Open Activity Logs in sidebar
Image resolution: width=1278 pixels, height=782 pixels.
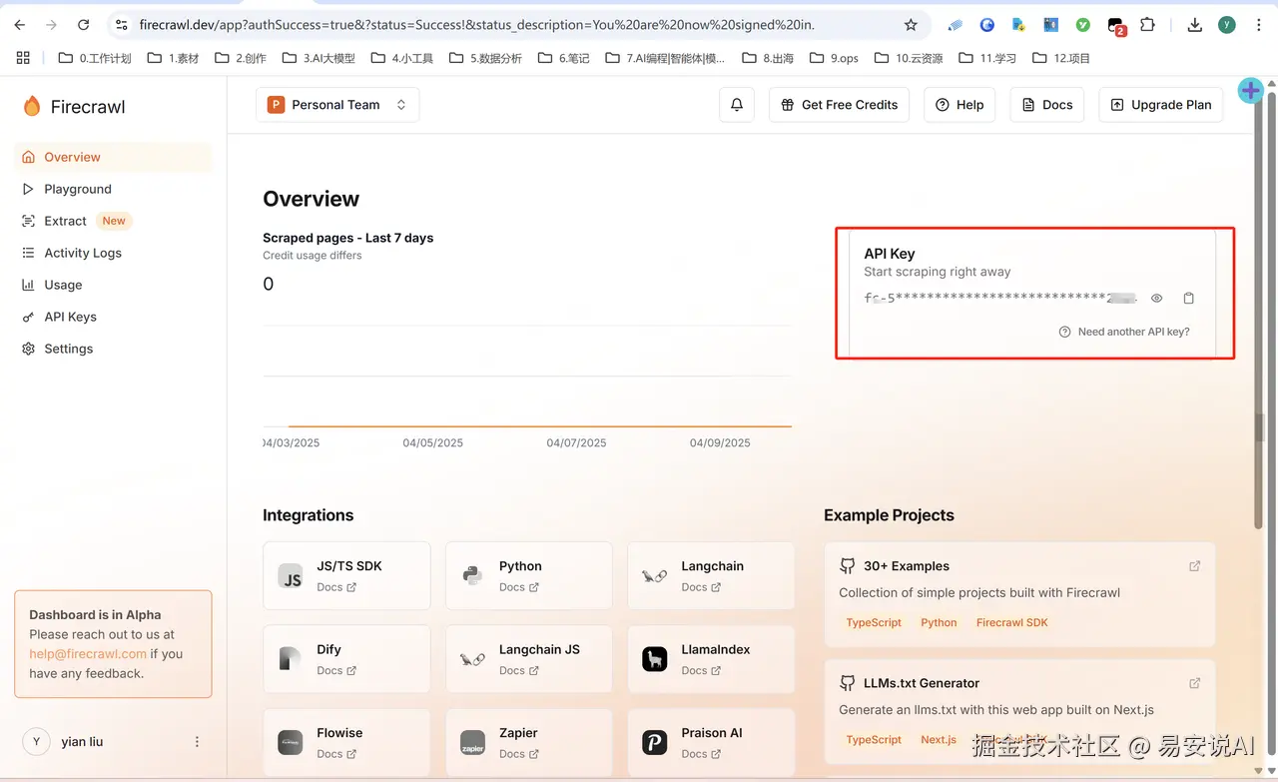coord(113,253)
